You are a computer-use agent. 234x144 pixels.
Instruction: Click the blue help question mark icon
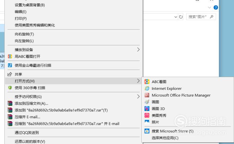216,7
